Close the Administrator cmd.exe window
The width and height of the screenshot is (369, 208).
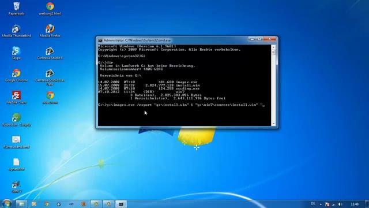269,39
